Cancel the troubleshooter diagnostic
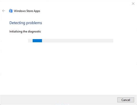 (x=126, y=100)
